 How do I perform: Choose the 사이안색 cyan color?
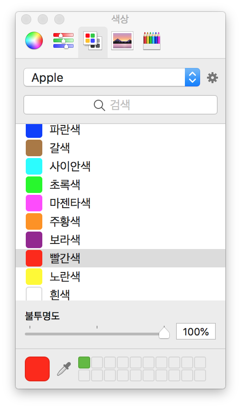pos(120,166)
